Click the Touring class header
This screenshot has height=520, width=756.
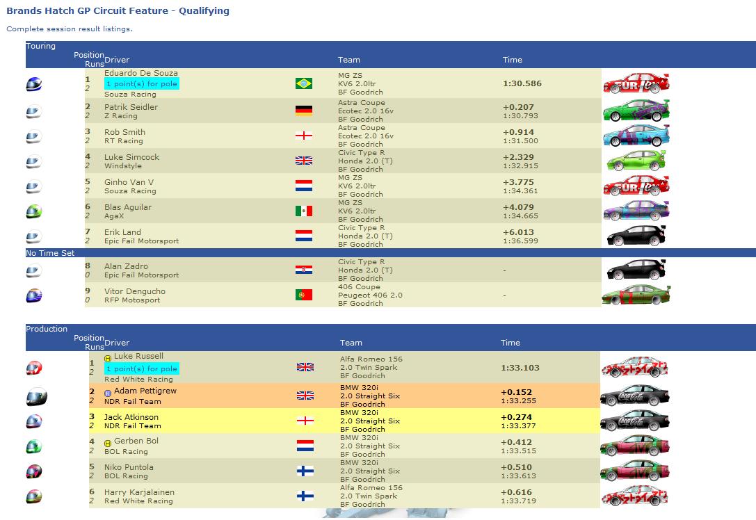(x=40, y=47)
